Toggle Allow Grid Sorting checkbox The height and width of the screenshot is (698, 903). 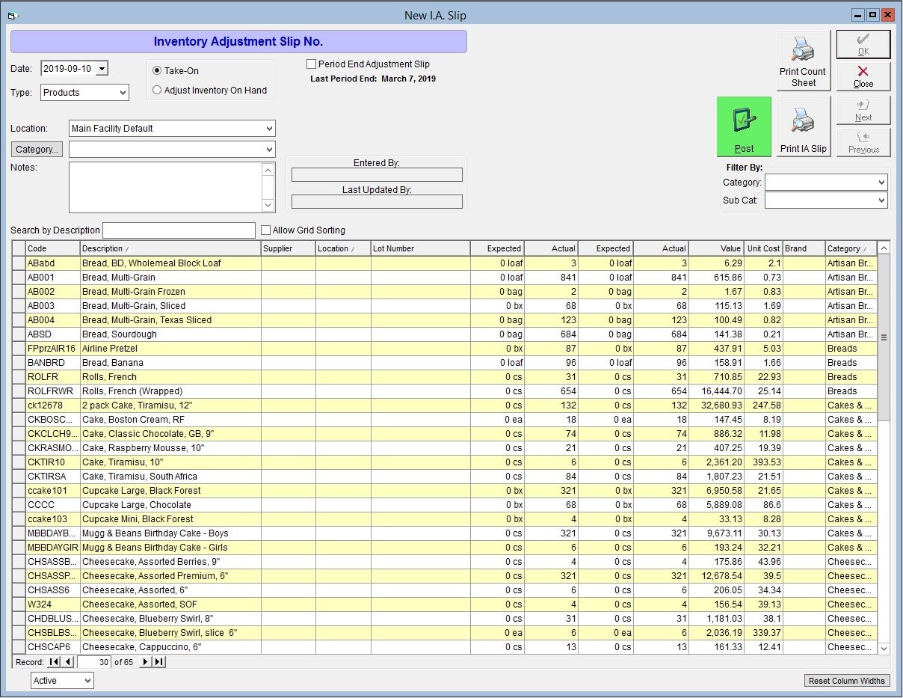[265, 230]
